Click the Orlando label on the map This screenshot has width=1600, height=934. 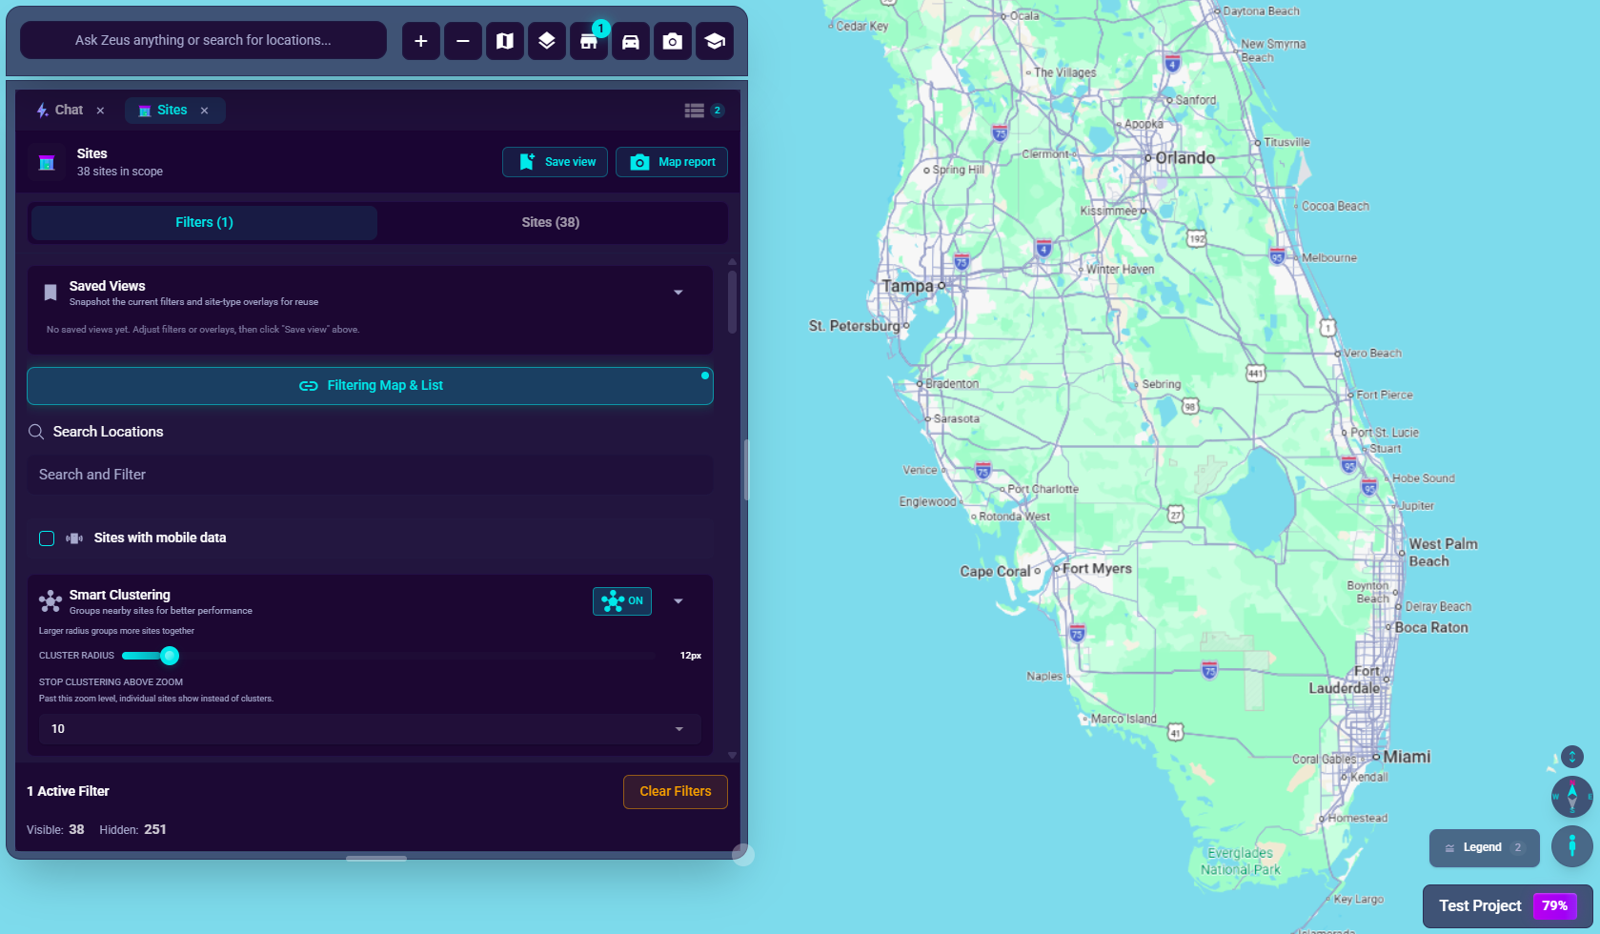point(1185,158)
